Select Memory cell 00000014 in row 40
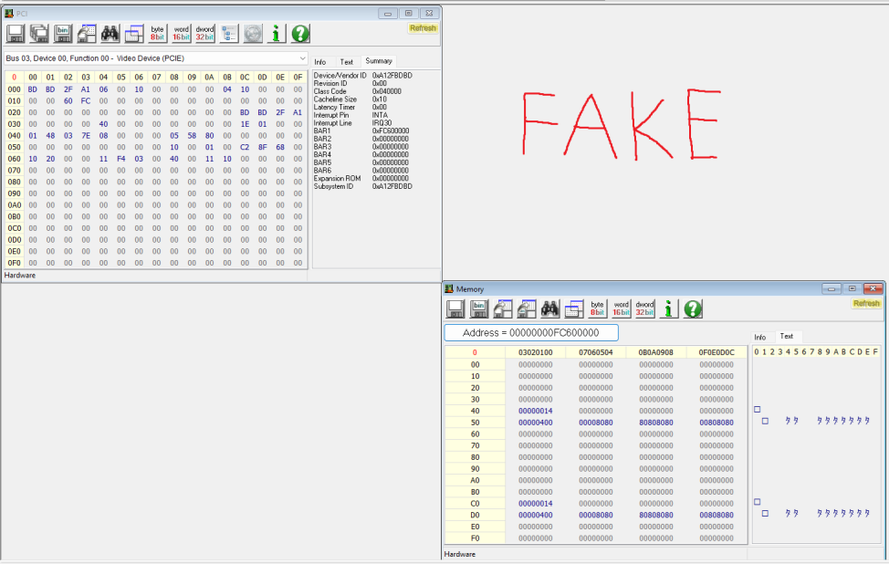This screenshot has height=564, width=889. point(535,411)
